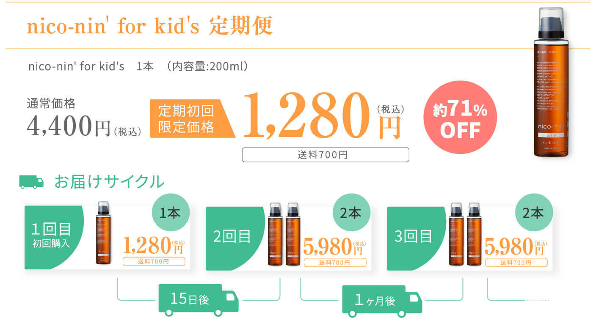
Task: Click the nico-nin' for kid's 定期便 heading
Action: pos(150,26)
